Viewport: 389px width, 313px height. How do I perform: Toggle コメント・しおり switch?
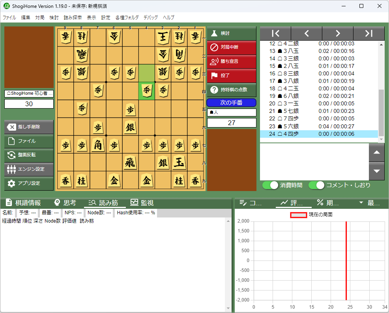click(x=316, y=185)
